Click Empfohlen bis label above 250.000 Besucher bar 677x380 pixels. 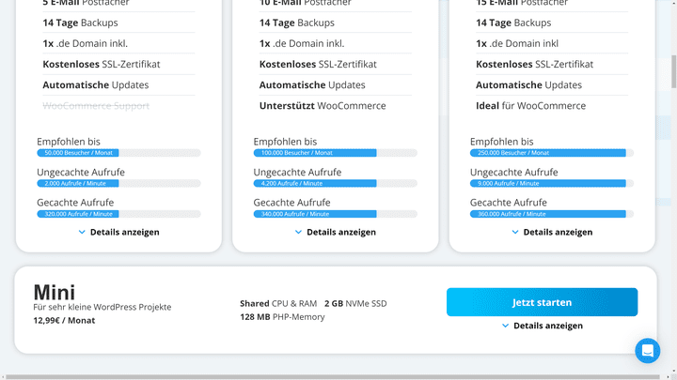(x=502, y=142)
